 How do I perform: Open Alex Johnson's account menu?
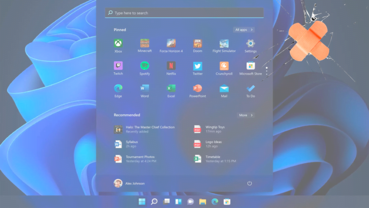click(x=129, y=183)
